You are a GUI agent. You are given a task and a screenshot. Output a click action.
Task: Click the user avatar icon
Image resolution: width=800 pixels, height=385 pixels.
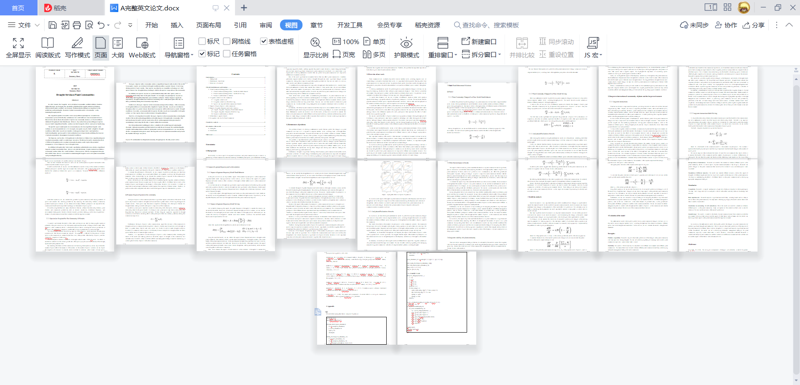coord(744,7)
